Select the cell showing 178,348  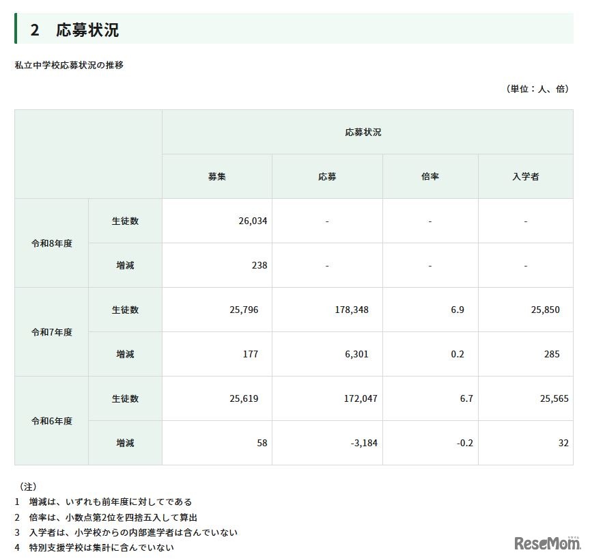coord(352,310)
